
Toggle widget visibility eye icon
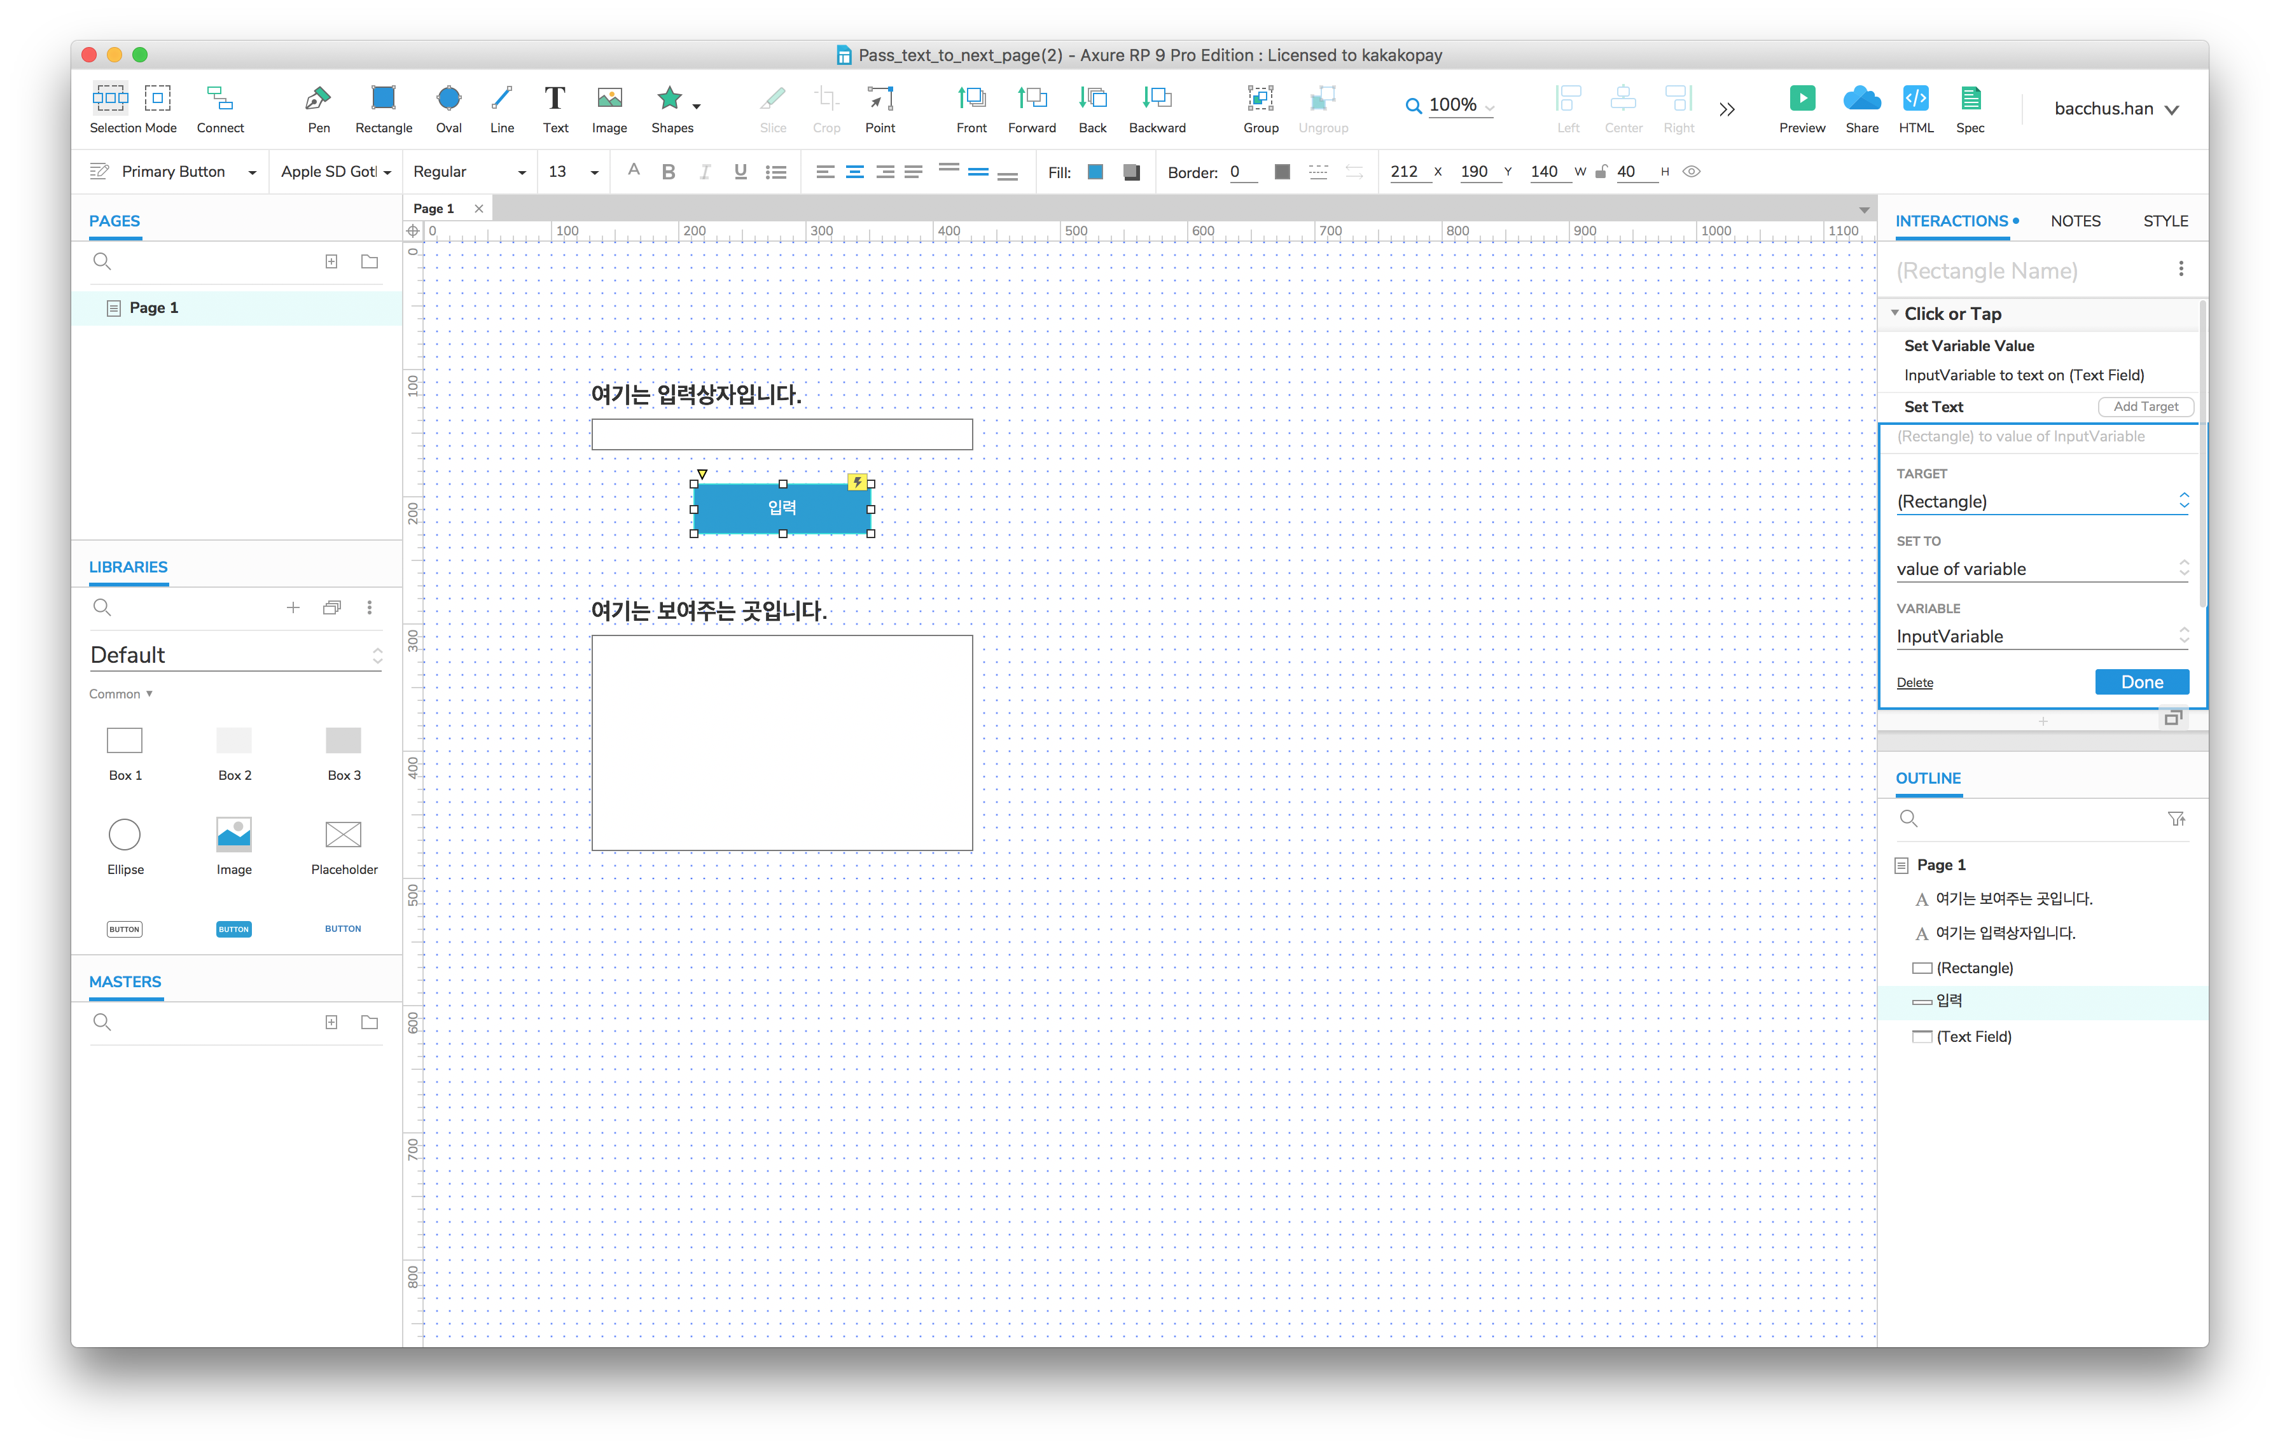pos(1691,172)
